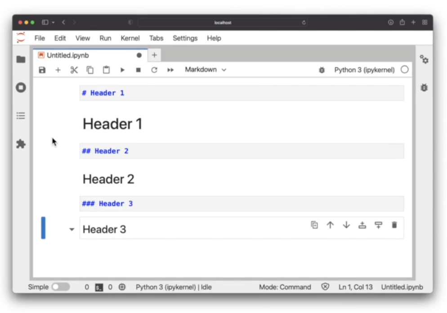
Task: Click Untitled.ipynb in the status bar
Action: 402,287
